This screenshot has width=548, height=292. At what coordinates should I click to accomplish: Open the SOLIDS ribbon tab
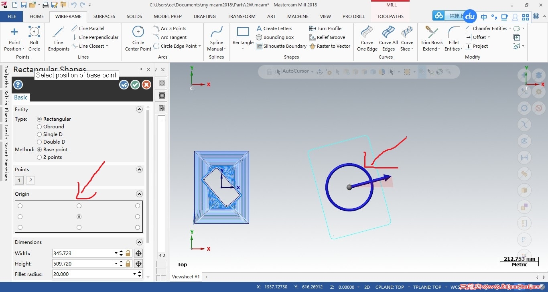(x=134, y=16)
